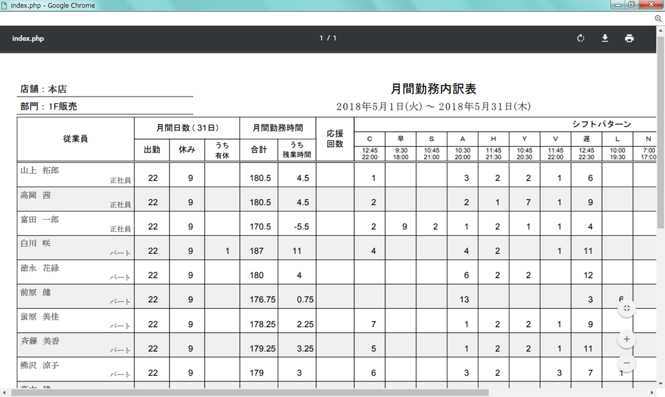Click the value 12 in 徳永 花緑 row

tap(588, 275)
